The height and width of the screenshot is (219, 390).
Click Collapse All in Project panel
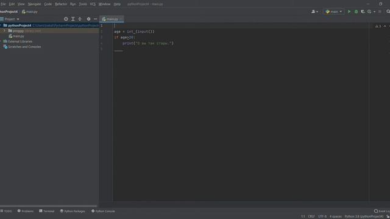pyautogui.click(x=80, y=19)
